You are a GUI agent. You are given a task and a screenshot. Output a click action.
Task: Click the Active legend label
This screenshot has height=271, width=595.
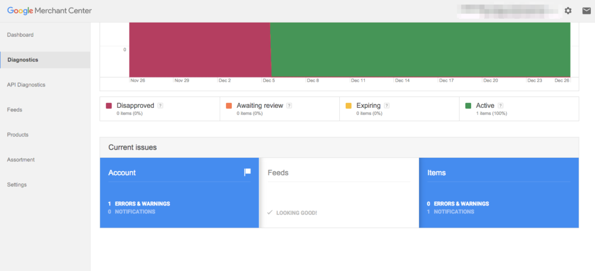485,106
